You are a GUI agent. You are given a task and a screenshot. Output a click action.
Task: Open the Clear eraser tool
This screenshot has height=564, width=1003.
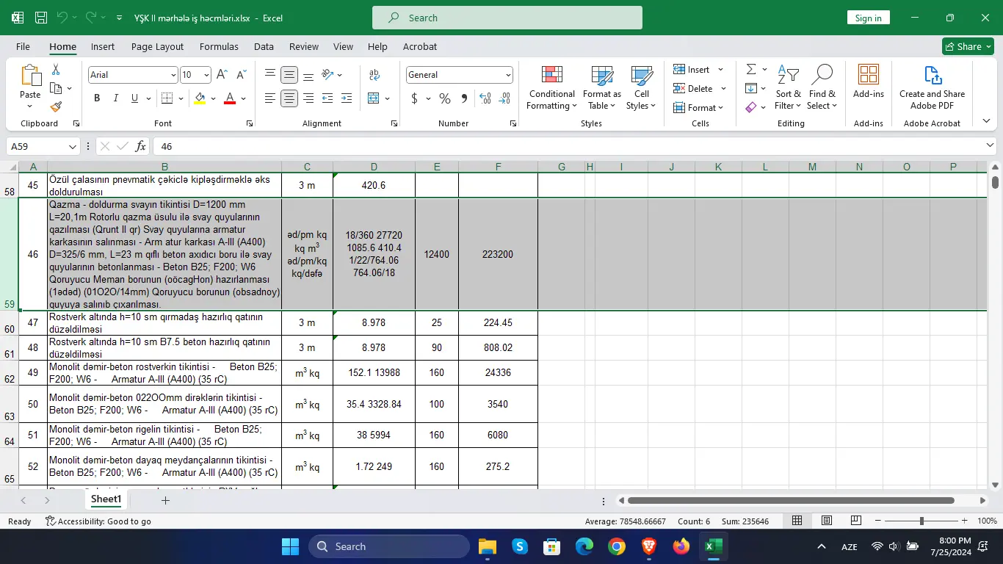pos(750,107)
